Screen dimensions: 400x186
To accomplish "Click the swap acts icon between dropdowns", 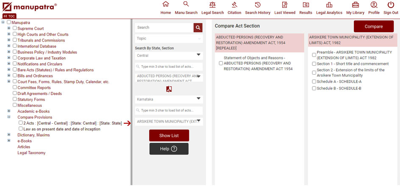I will (x=169, y=89).
